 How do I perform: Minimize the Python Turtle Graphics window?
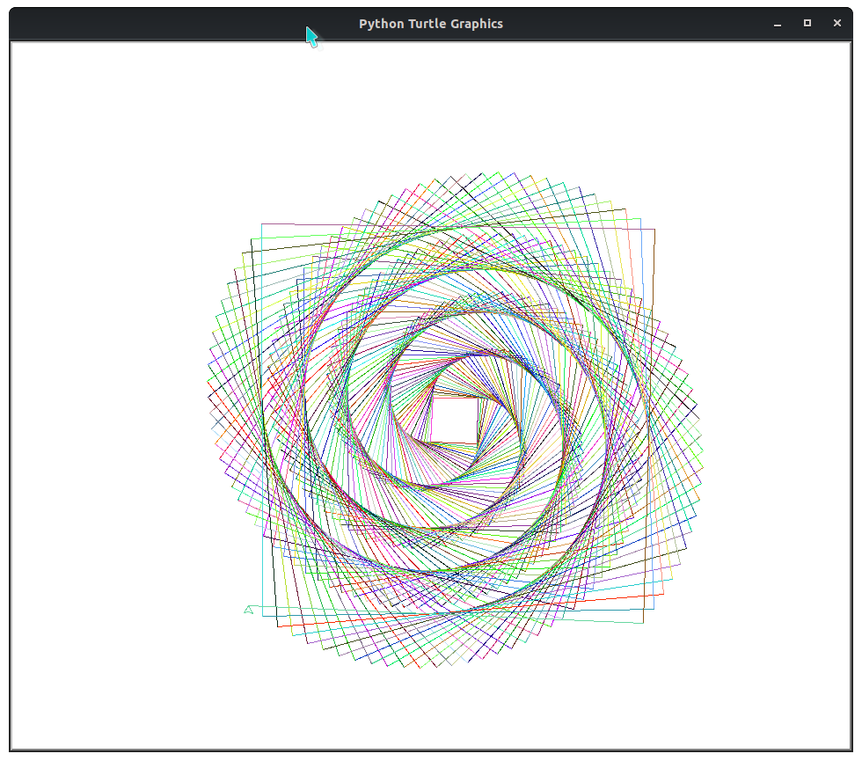coord(778,24)
